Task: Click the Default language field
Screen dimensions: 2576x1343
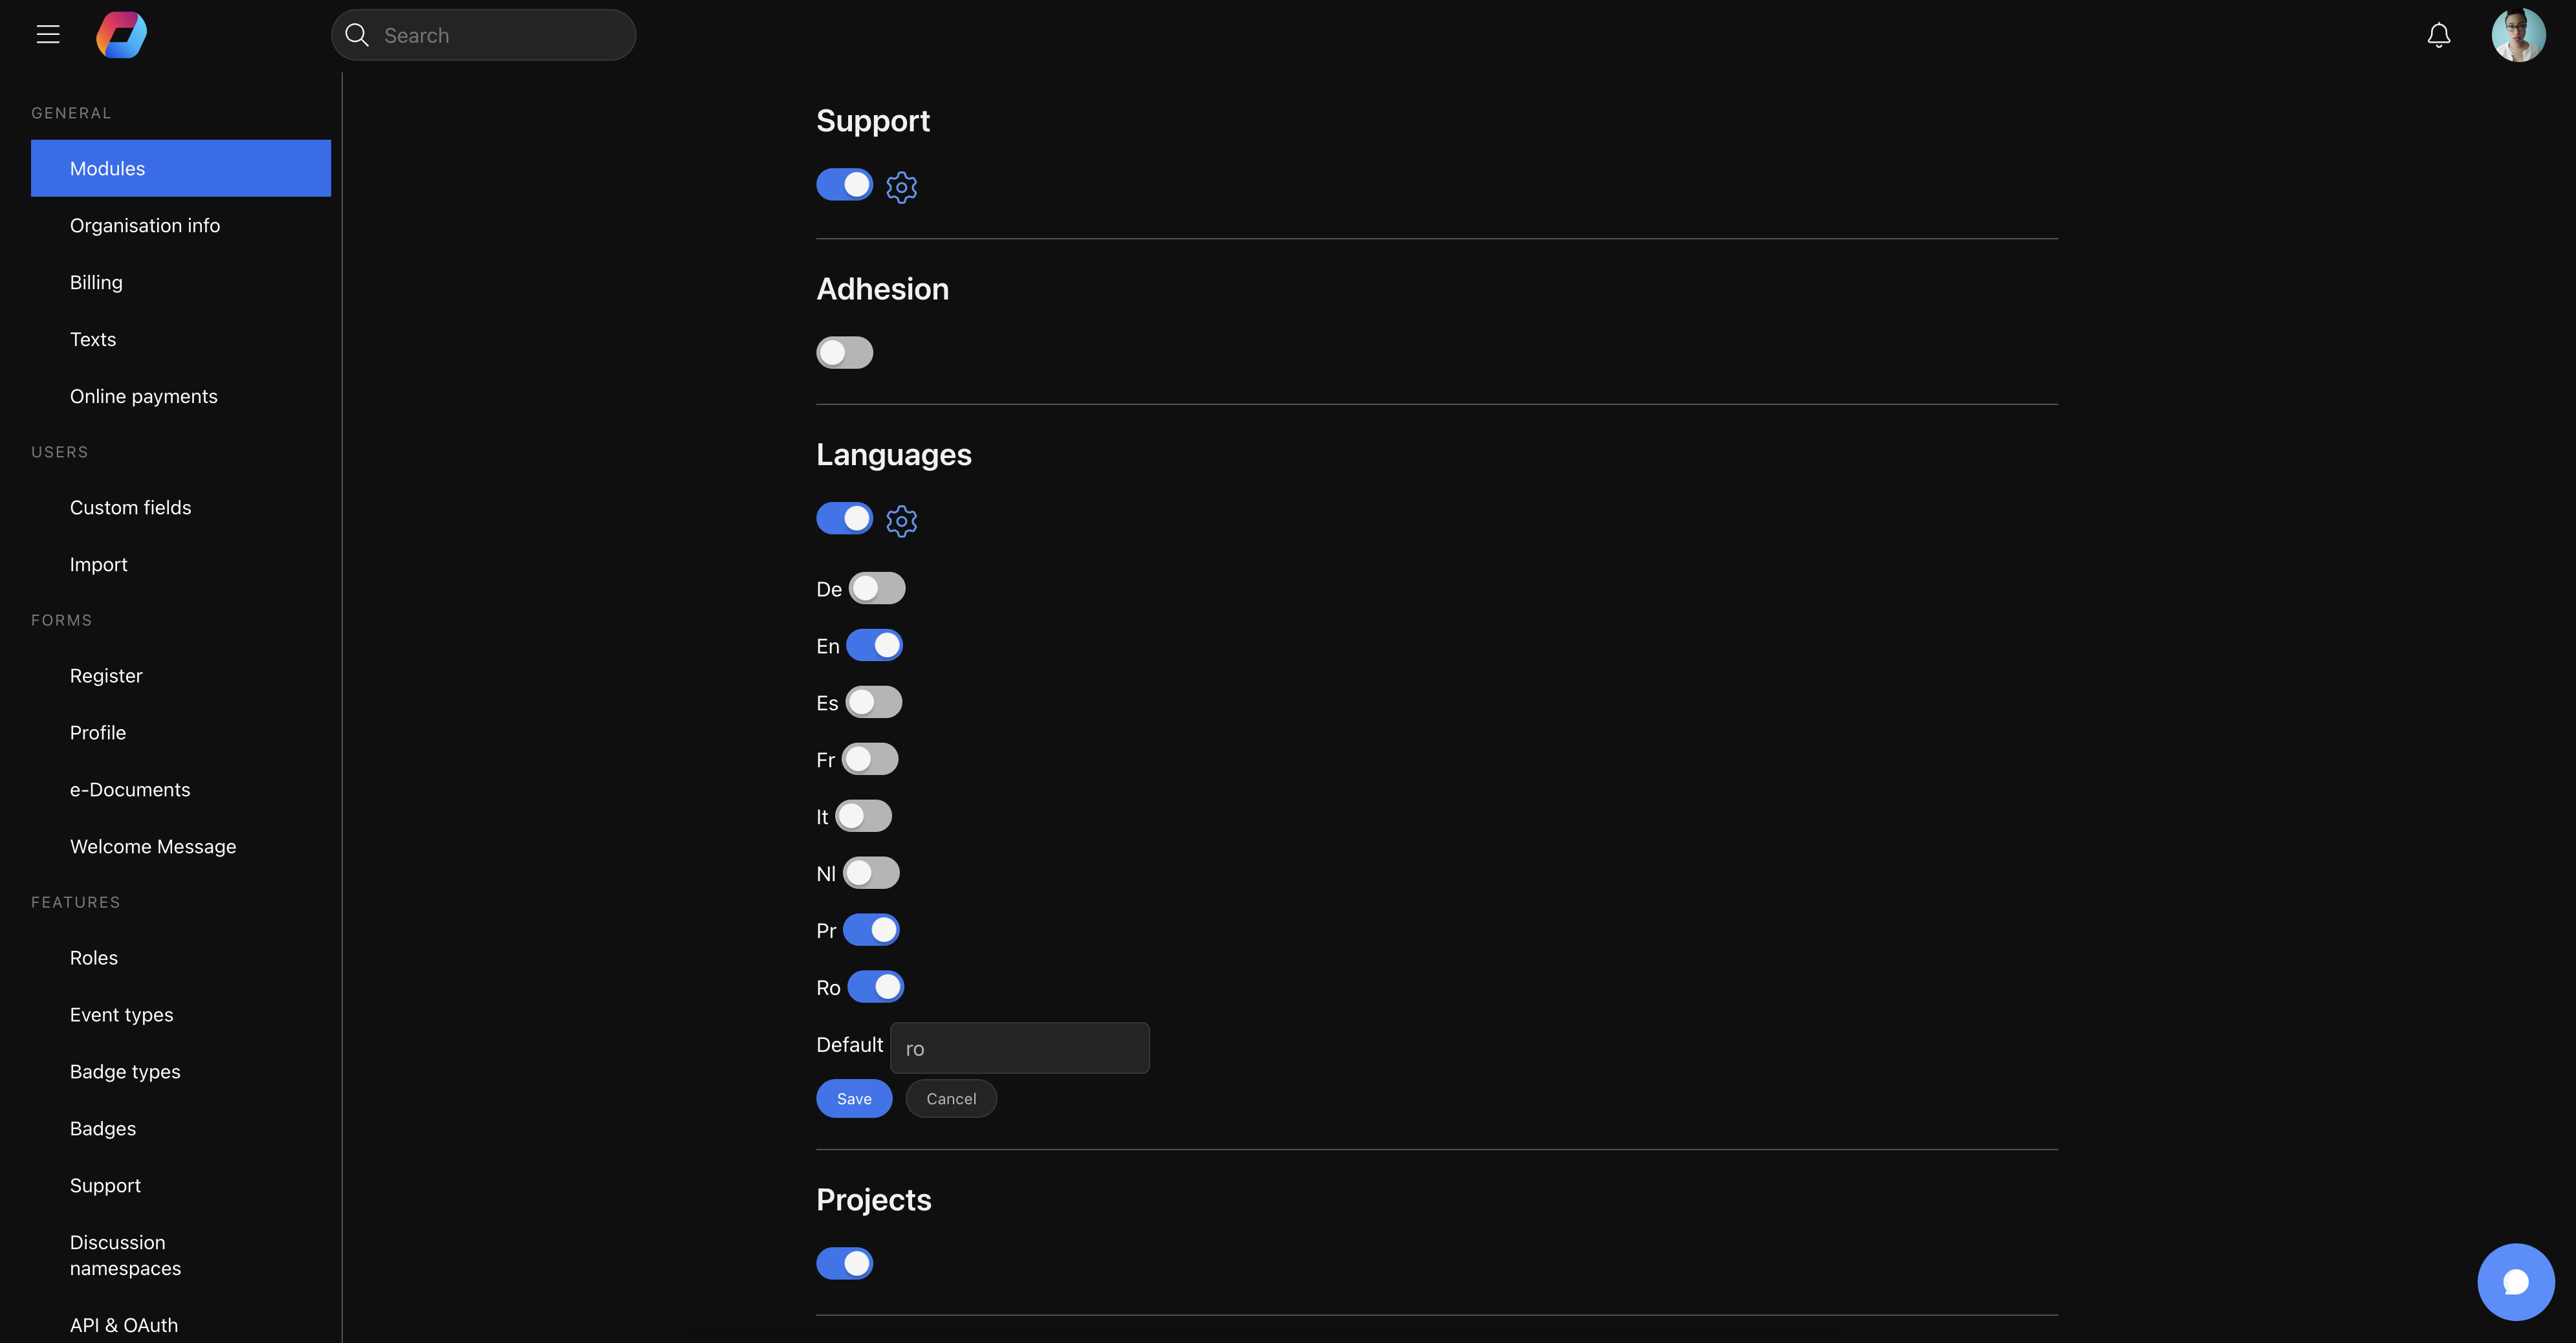Action: click(x=1019, y=1048)
